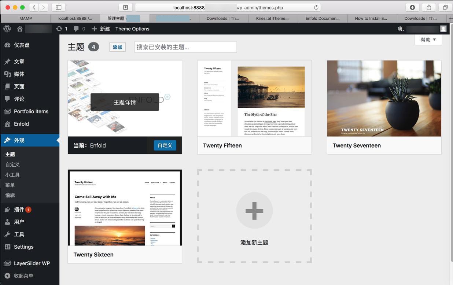Click the Twenty Sixteen theme name
Viewport: 453px width, 285px height.
(x=93, y=255)
